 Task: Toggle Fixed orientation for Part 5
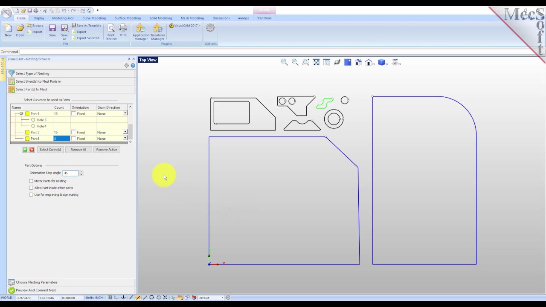click(x=74, y=133)
